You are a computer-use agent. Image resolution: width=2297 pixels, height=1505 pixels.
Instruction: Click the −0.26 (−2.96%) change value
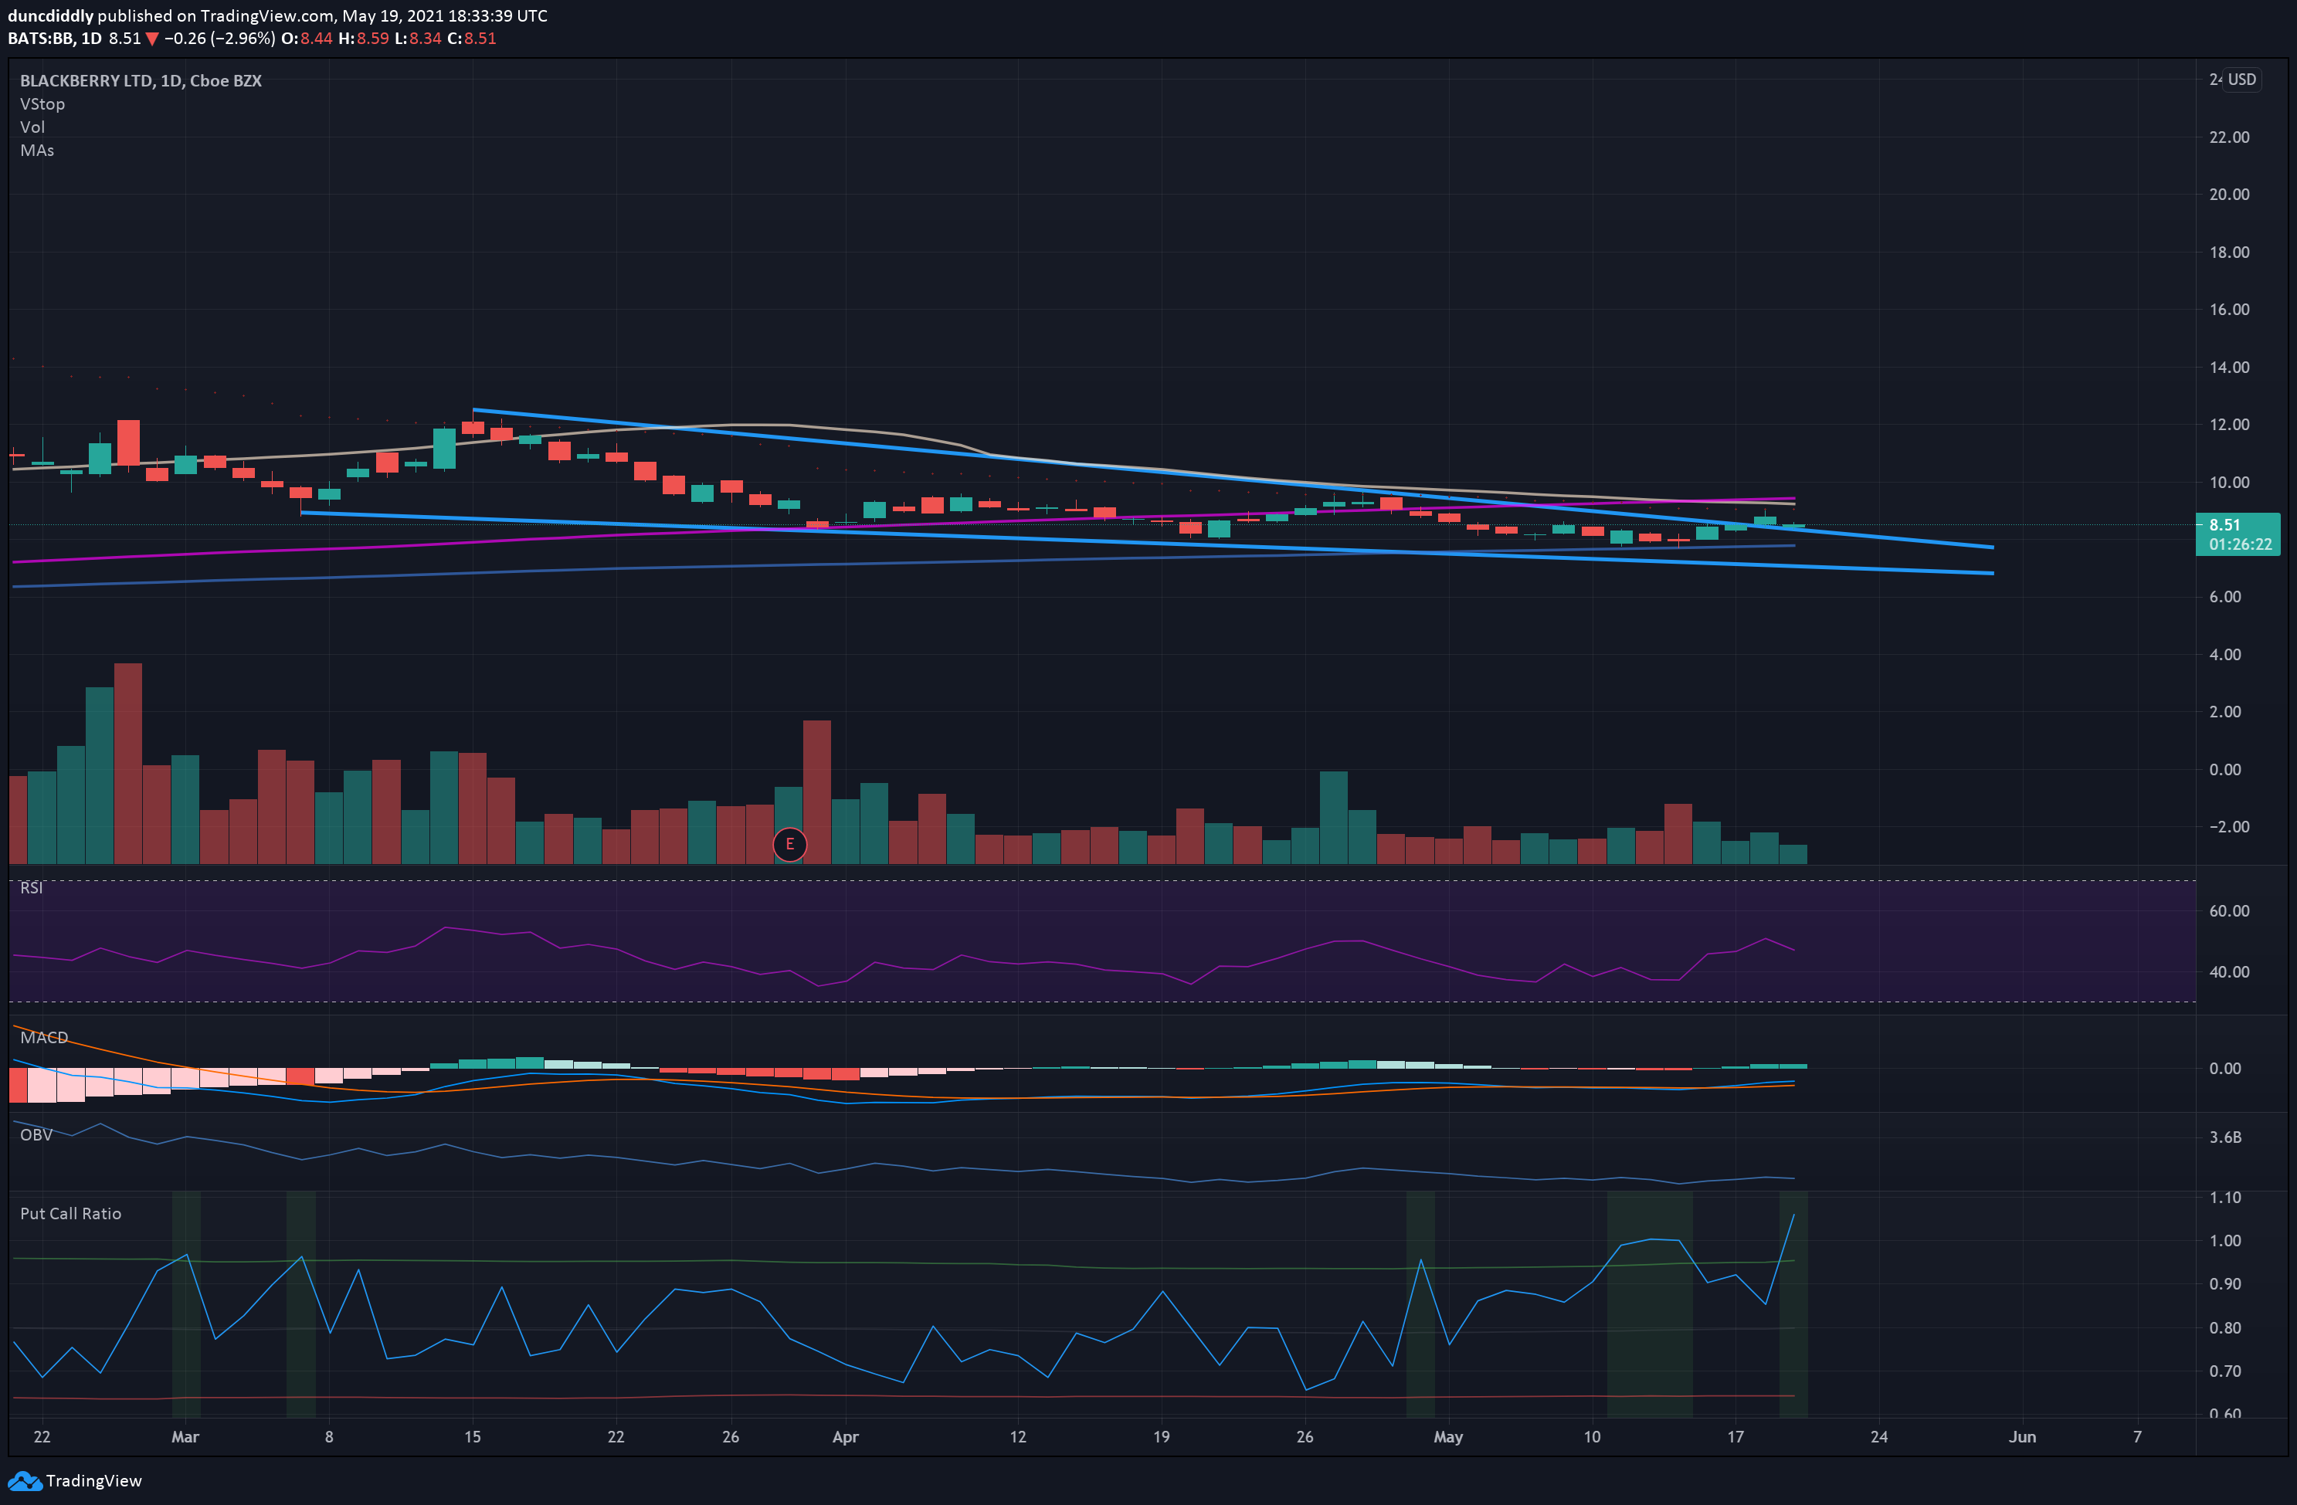[219, 39]
